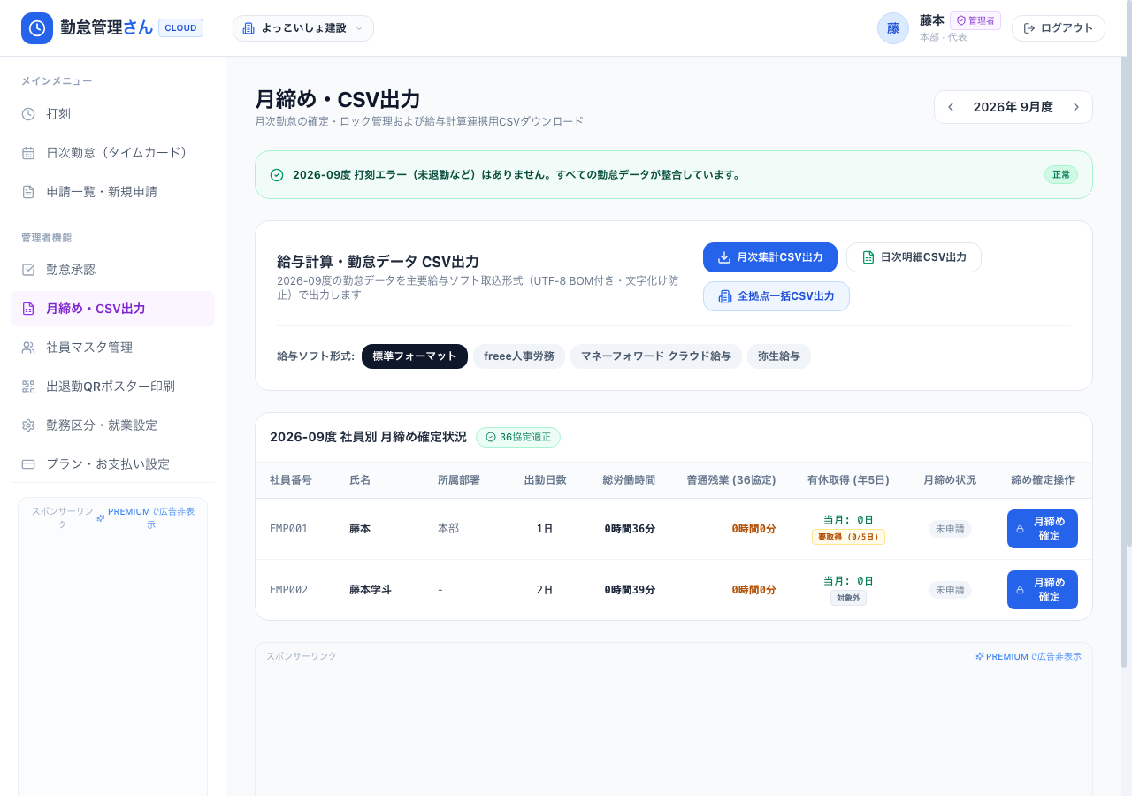
Task: Confirm 月締め確定 for EMP001 藤本
Action: coord(1043,529)
